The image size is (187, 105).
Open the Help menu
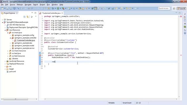(x=61, y=5)
